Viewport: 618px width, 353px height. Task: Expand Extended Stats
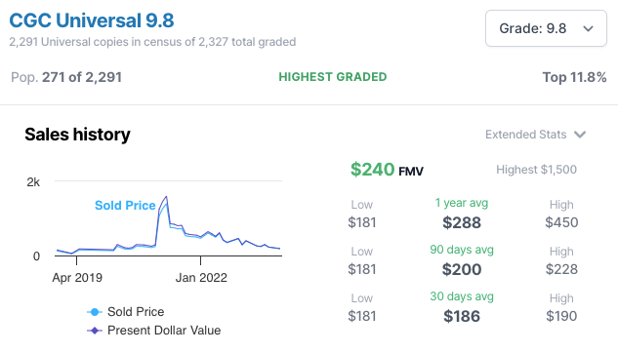coord(535,135)
